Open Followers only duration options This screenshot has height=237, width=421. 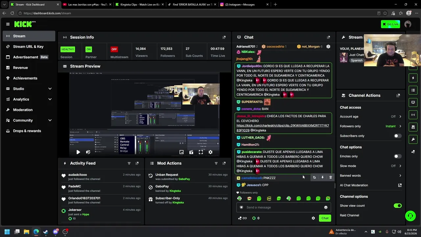tap(371, 126)
